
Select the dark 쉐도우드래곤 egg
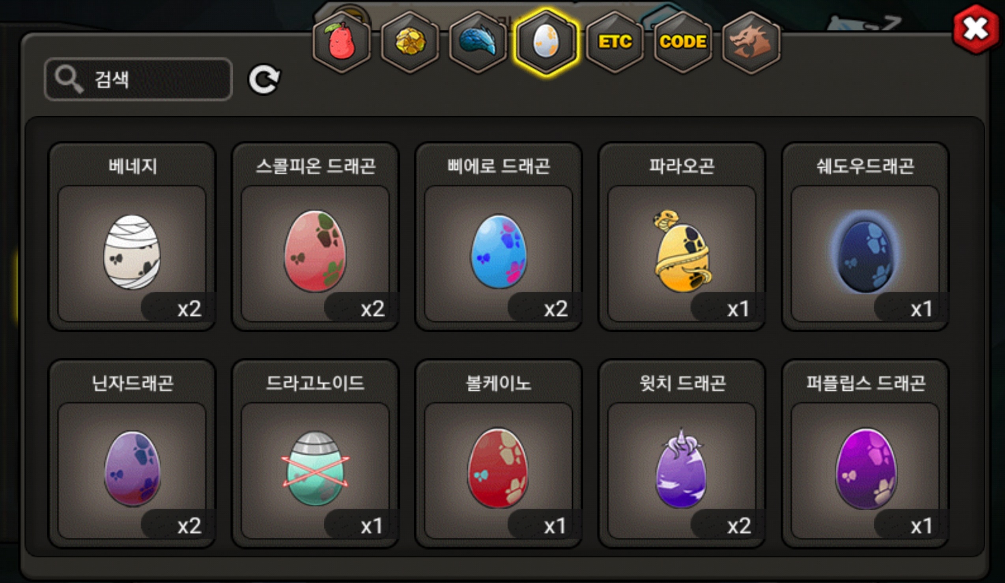point(865,237)
